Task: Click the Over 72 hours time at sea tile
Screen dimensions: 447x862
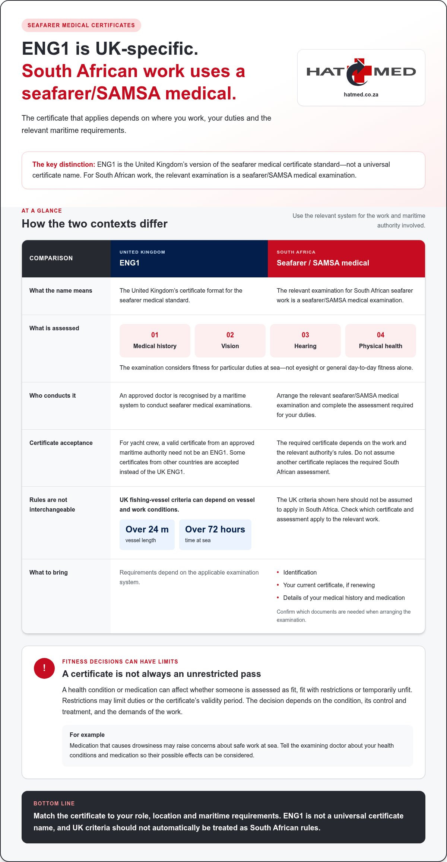Action: click(x=215, y=534)
